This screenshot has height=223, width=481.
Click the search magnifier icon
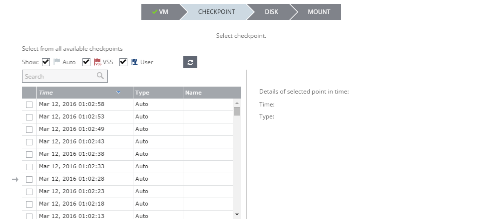(100, 76)
